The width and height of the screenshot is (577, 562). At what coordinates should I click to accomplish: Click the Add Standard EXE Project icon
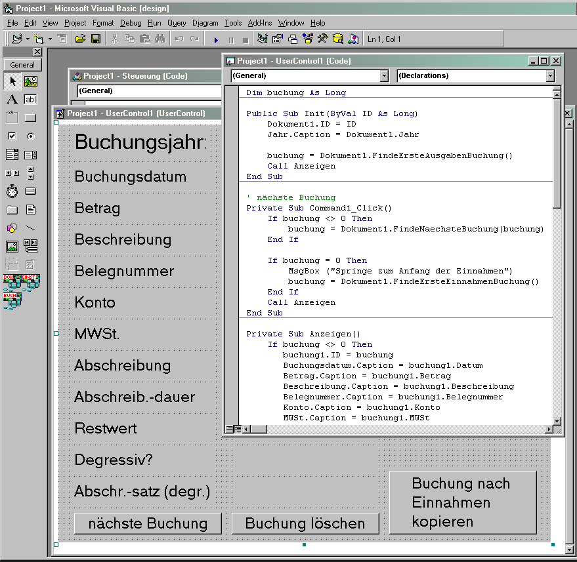[17, 39]
